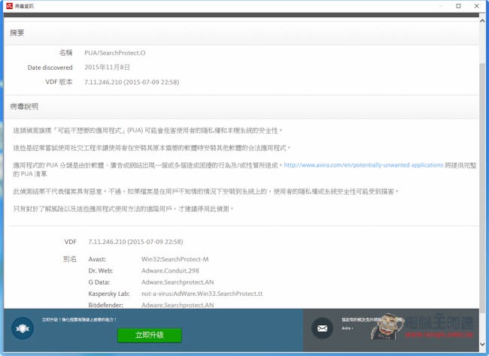Click the Kaspersky Lab: vendor label
The height and width of the screenshot is (356, 489).
[x=109, y=294]
